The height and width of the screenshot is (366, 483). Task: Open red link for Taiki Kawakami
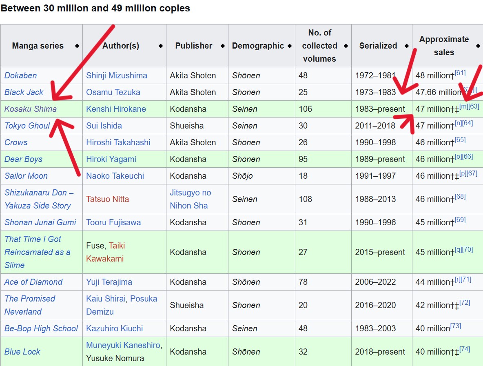pos(105,252)
